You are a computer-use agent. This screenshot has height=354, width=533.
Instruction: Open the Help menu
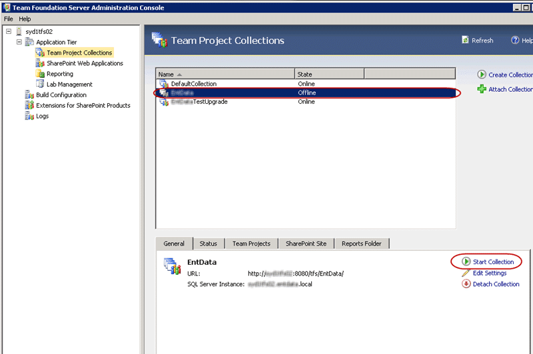pyautogui.click(x=25, y=19)
